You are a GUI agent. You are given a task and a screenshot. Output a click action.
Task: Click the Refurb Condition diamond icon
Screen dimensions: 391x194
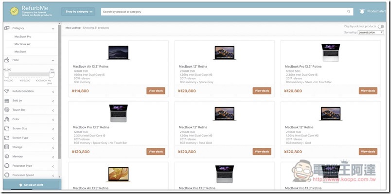(x=7, y=91)
